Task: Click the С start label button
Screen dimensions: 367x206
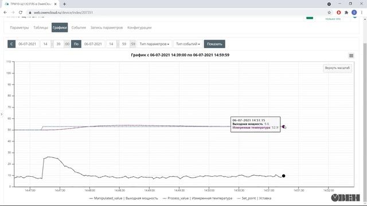Action: 11,44
